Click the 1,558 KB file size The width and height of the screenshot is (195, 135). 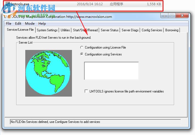pyautogui.click(x=154, y=4)
